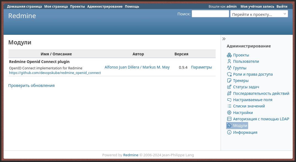Click the Настройки gear icon

(x=229, y=113)
